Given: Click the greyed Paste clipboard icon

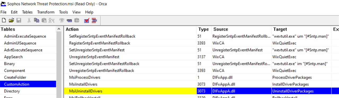Looking at the screenshot, I should tap(44, 20).
